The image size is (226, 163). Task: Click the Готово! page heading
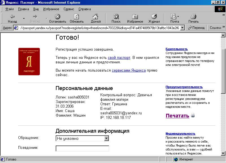[x=67, y=37]
